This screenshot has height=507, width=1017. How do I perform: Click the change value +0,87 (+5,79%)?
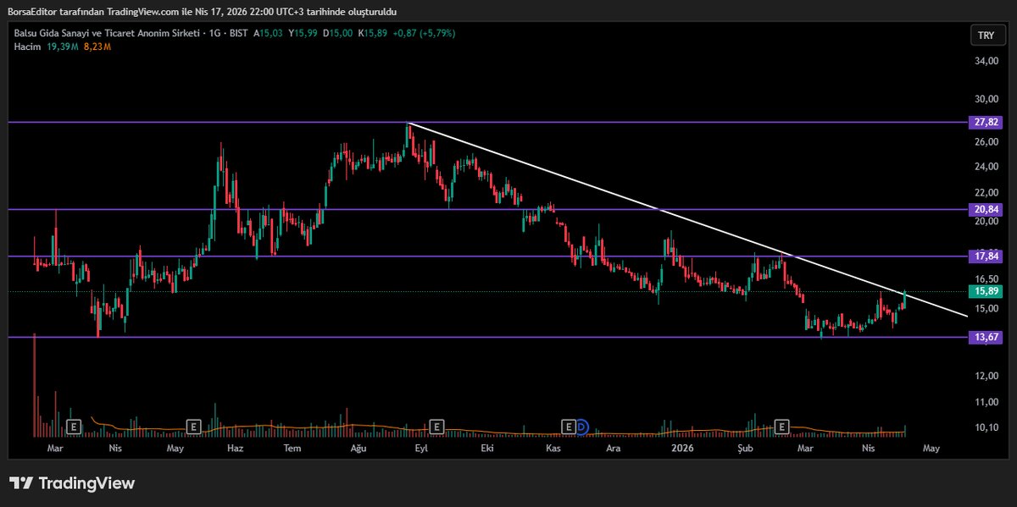tap(425, 33)
